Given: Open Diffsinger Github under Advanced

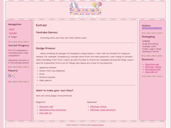Looking at the screenshot, I should coord(98,107).
